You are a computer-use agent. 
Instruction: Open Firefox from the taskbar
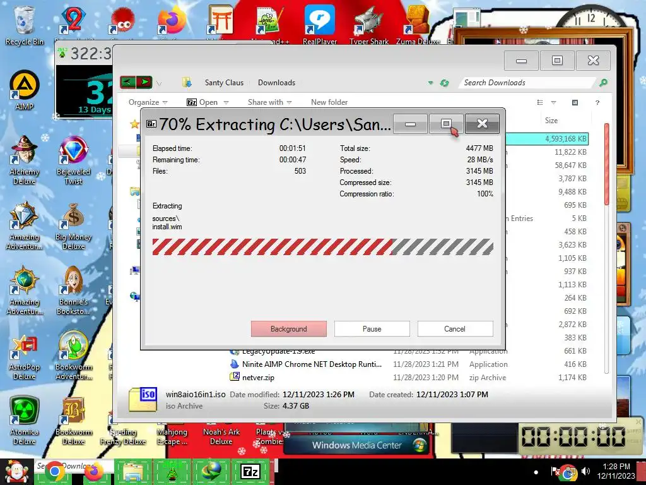[x=94, y=471]
